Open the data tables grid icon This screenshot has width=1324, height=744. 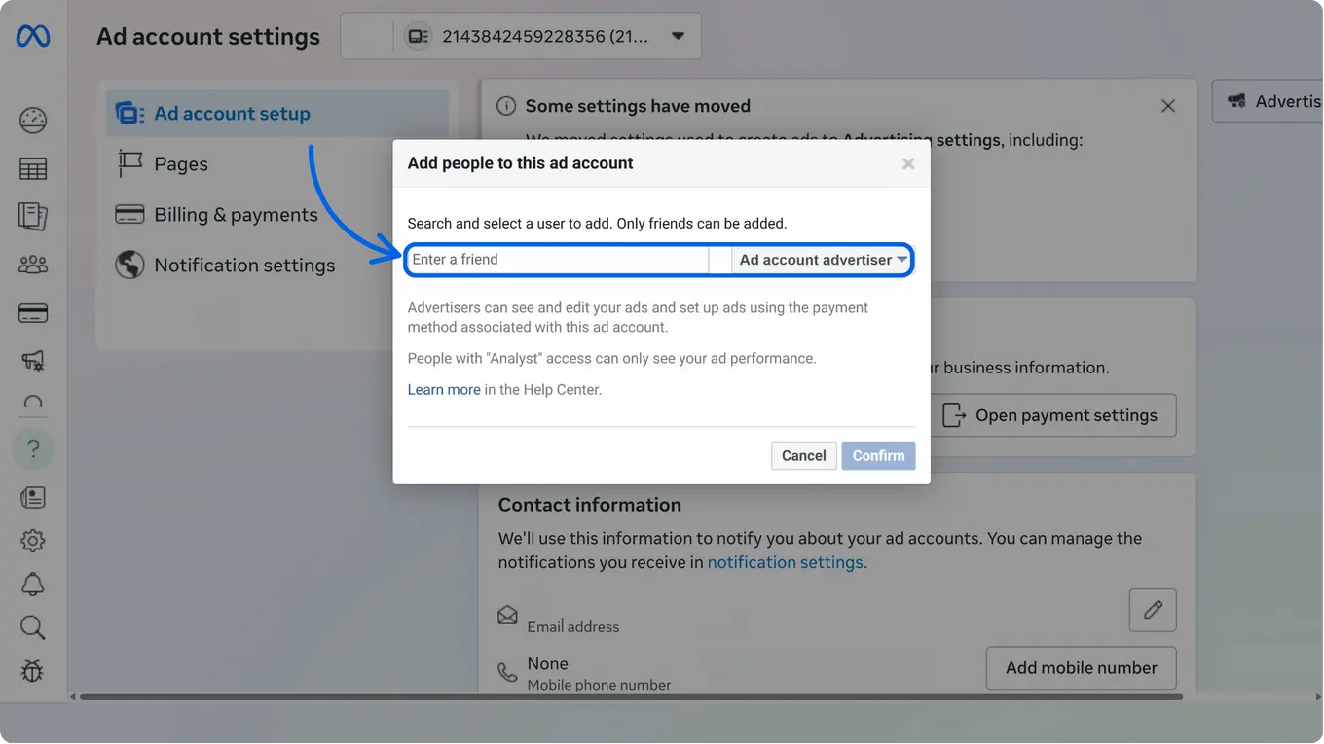32,168
